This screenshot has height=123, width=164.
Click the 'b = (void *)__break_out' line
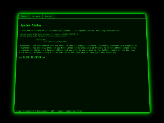[55, 42]
